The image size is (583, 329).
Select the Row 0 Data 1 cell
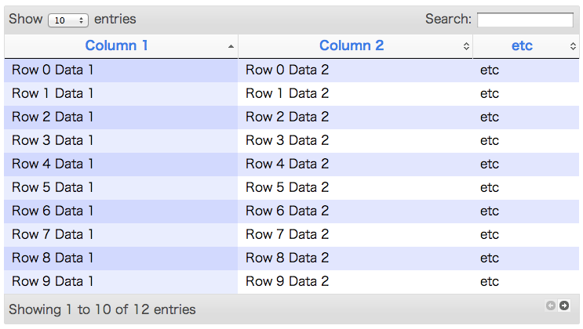pos(53,70)
